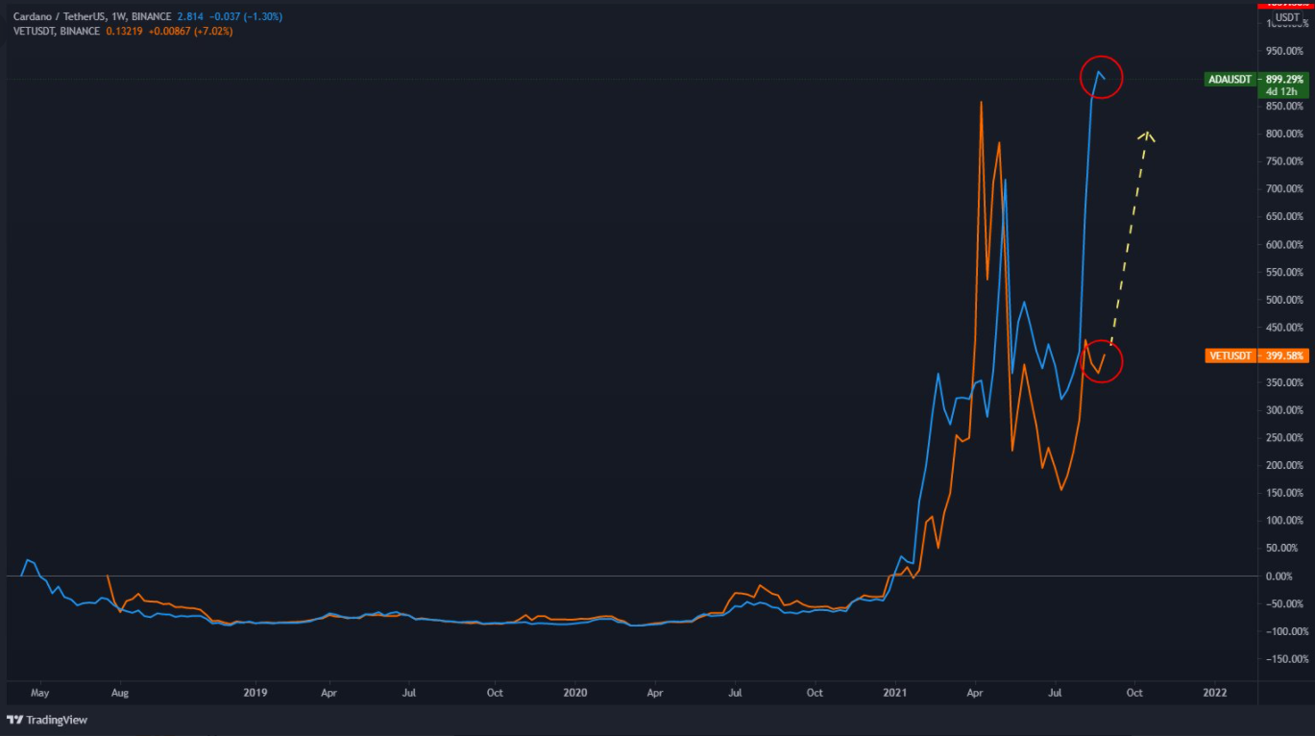
Task: Click the 0.00% level on the percentage scale
Action: pyautogui.click(x=1281, y=576)
